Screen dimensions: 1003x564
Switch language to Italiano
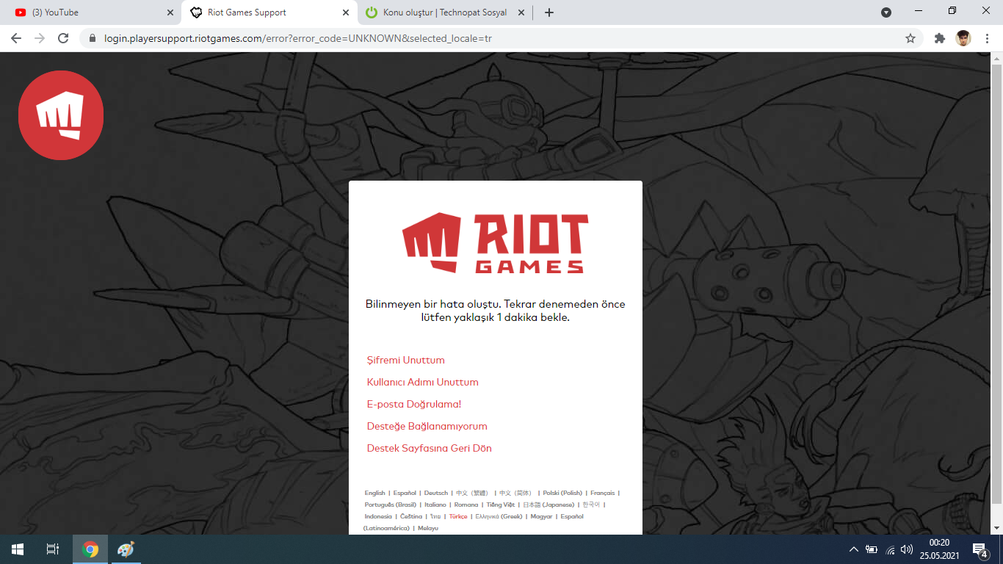tap(435, 505)
